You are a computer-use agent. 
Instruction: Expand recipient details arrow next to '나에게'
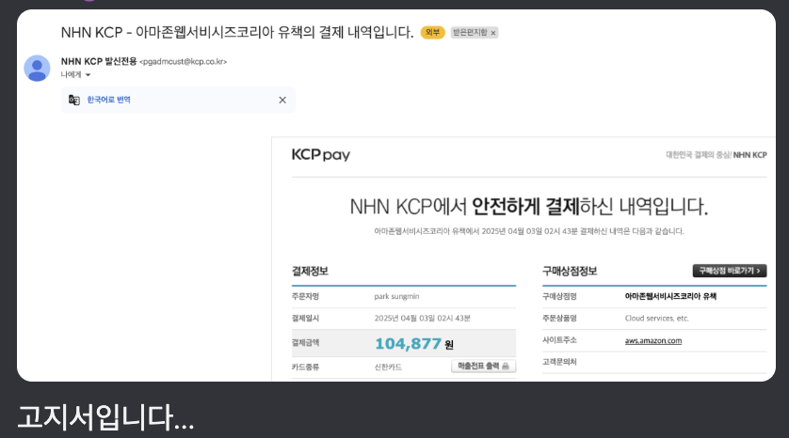[89, 75]
